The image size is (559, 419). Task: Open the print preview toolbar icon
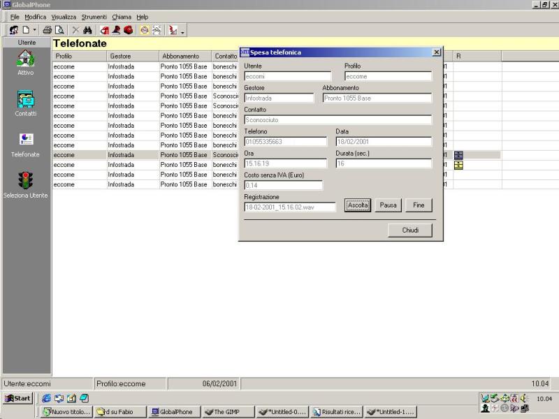(59, 31)
